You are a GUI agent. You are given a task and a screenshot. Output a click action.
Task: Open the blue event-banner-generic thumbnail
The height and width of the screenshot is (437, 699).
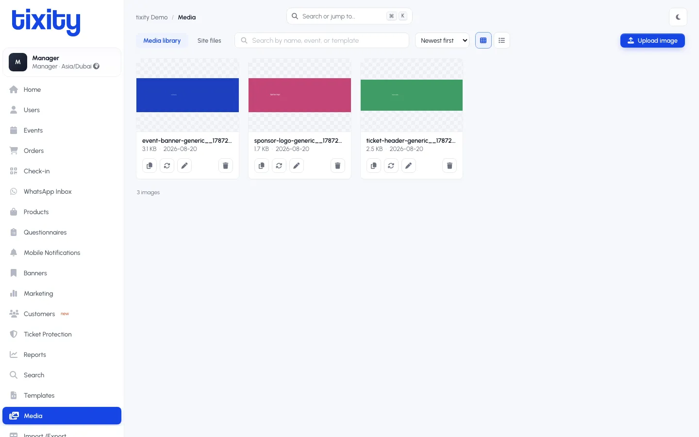(x=187, y=95)
